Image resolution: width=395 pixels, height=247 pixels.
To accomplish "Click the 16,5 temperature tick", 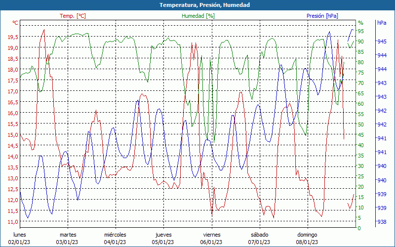I will [13, 102].
